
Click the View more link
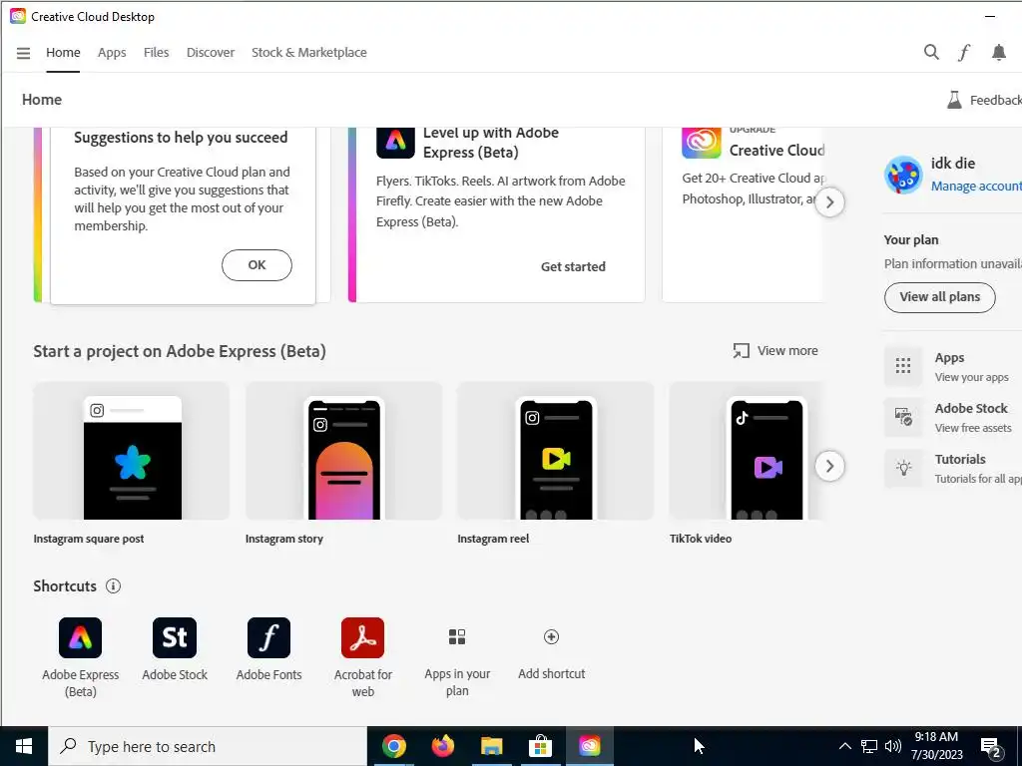click(787, 350)
